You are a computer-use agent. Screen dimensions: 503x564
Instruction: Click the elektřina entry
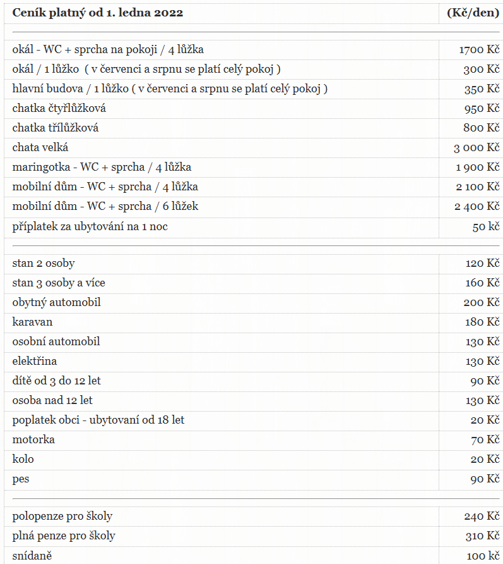click(35, 361)
